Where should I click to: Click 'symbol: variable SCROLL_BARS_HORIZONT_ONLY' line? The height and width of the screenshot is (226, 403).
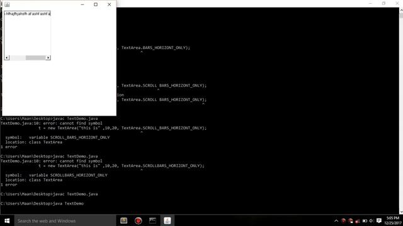(x=57, y=137)
